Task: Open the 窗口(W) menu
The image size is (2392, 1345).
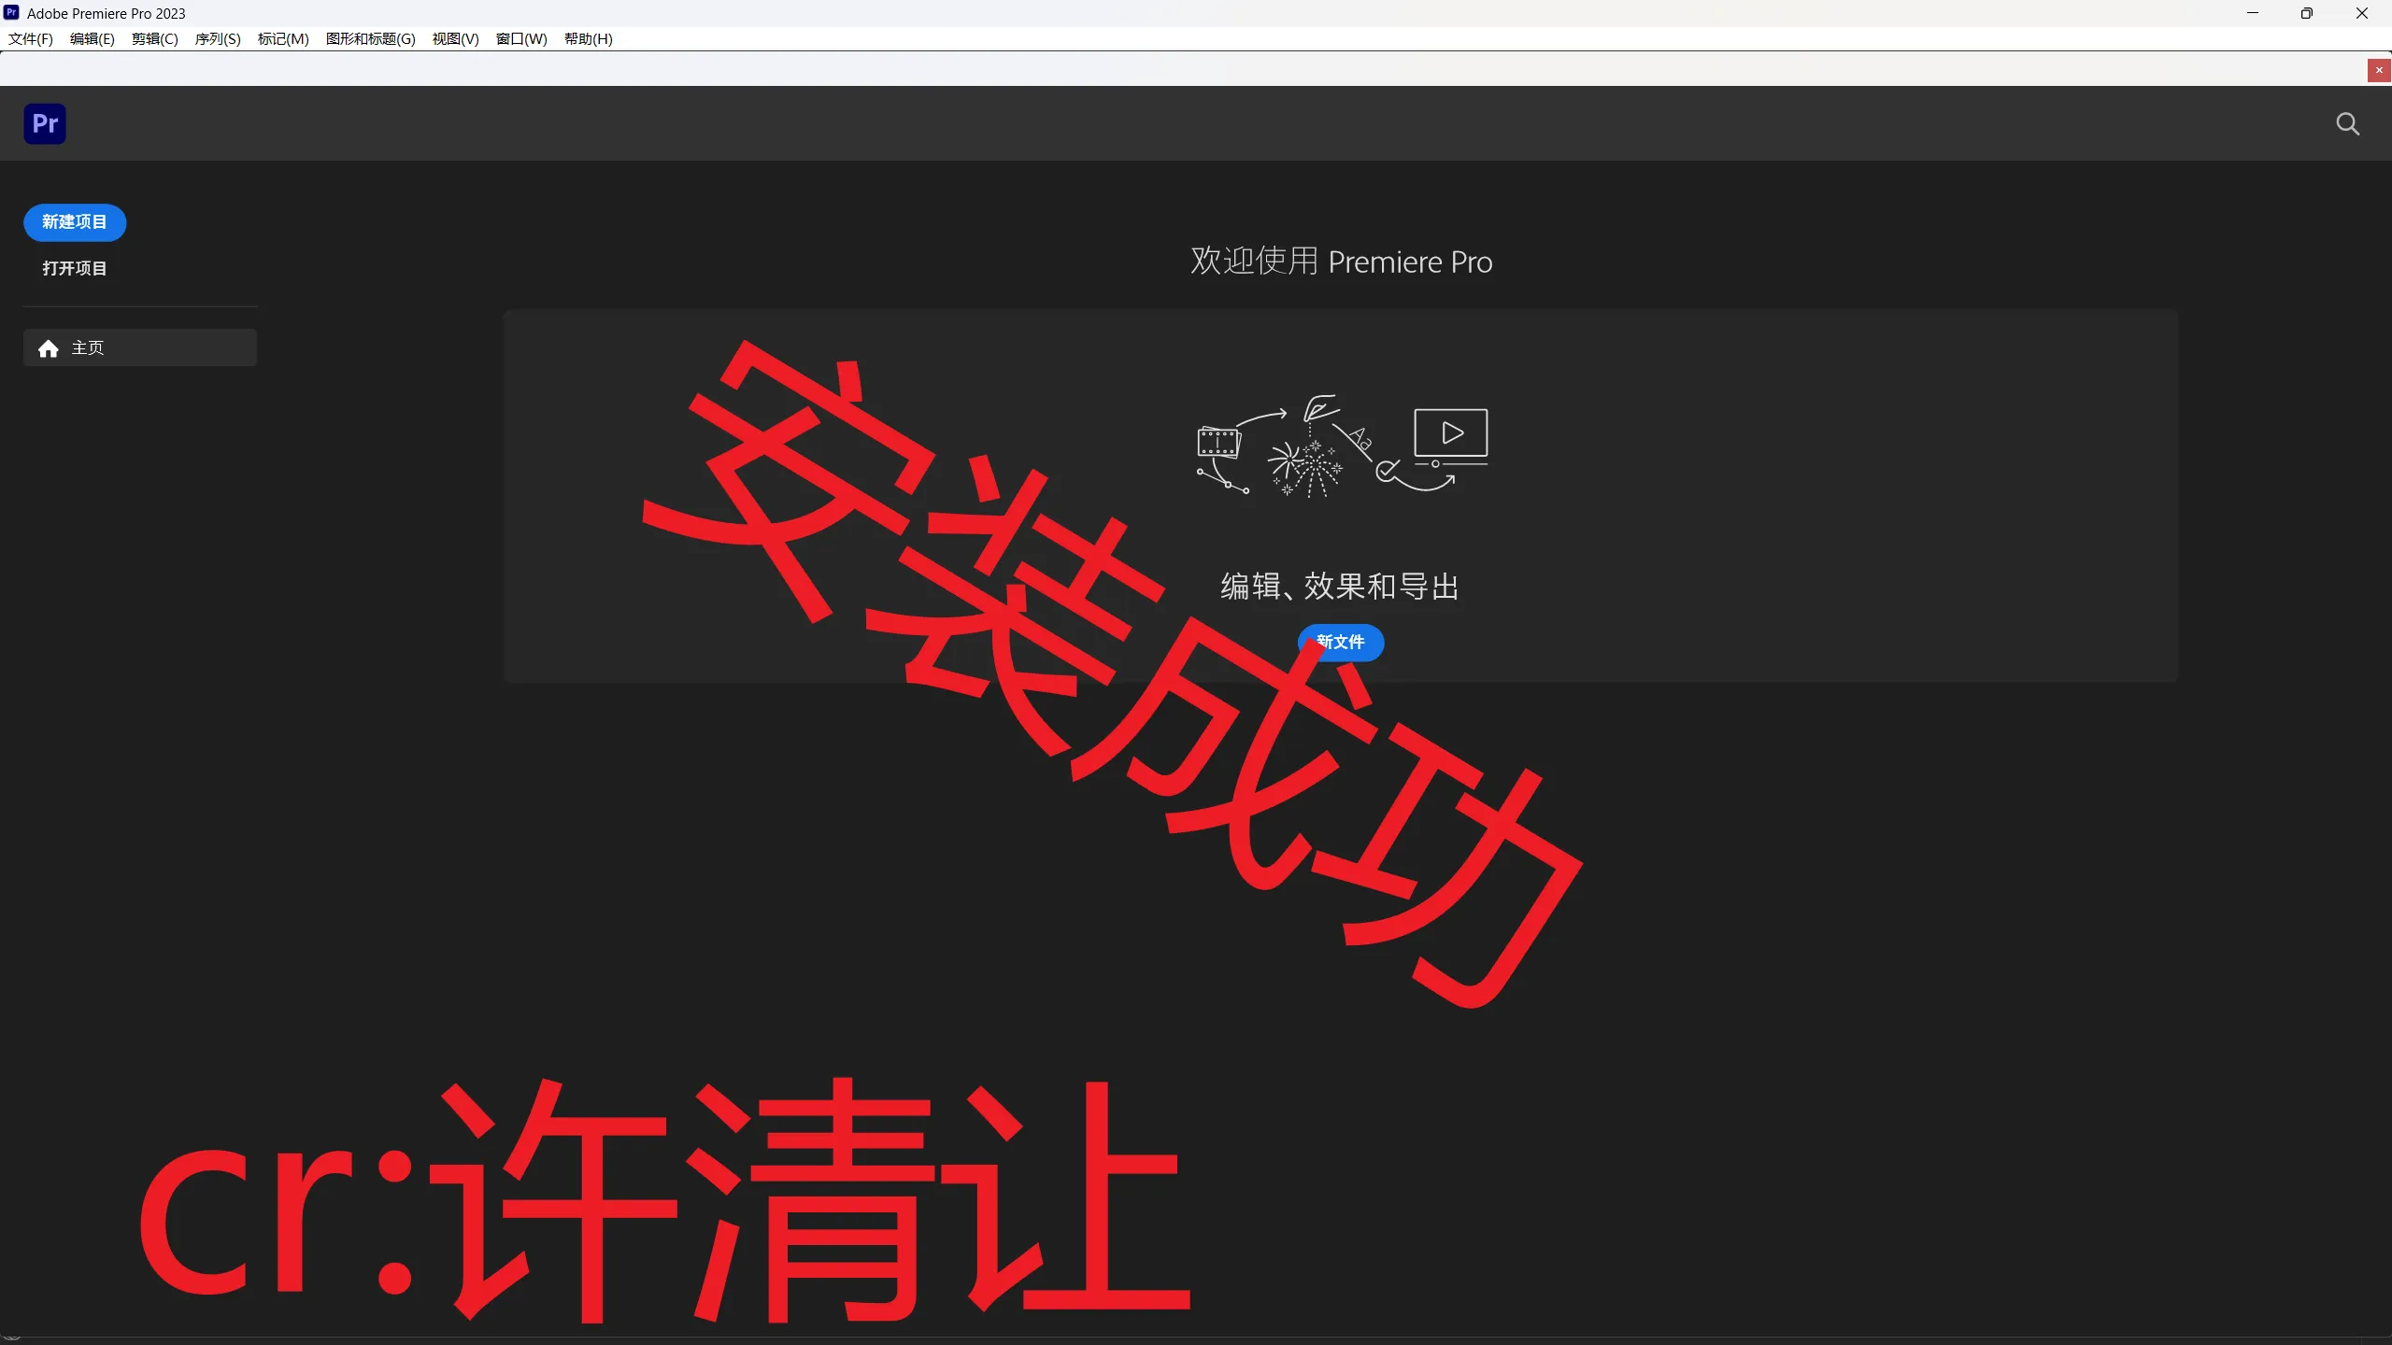Action: 521,38
